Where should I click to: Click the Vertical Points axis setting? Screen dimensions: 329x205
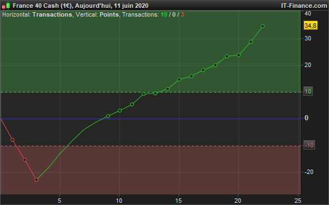(x=97, y=14)
